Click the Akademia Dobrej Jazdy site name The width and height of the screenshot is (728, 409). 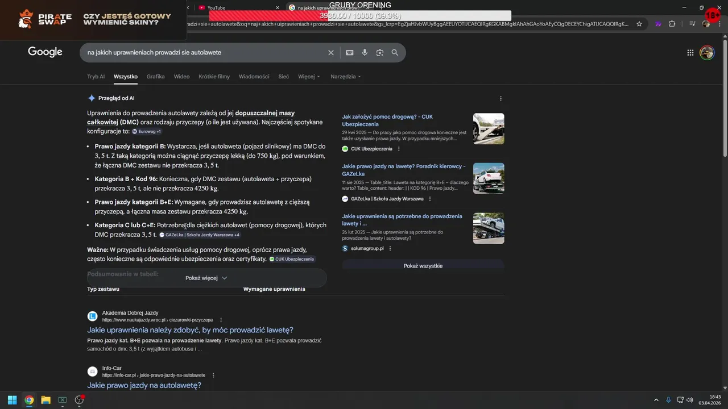coord(130,313)
